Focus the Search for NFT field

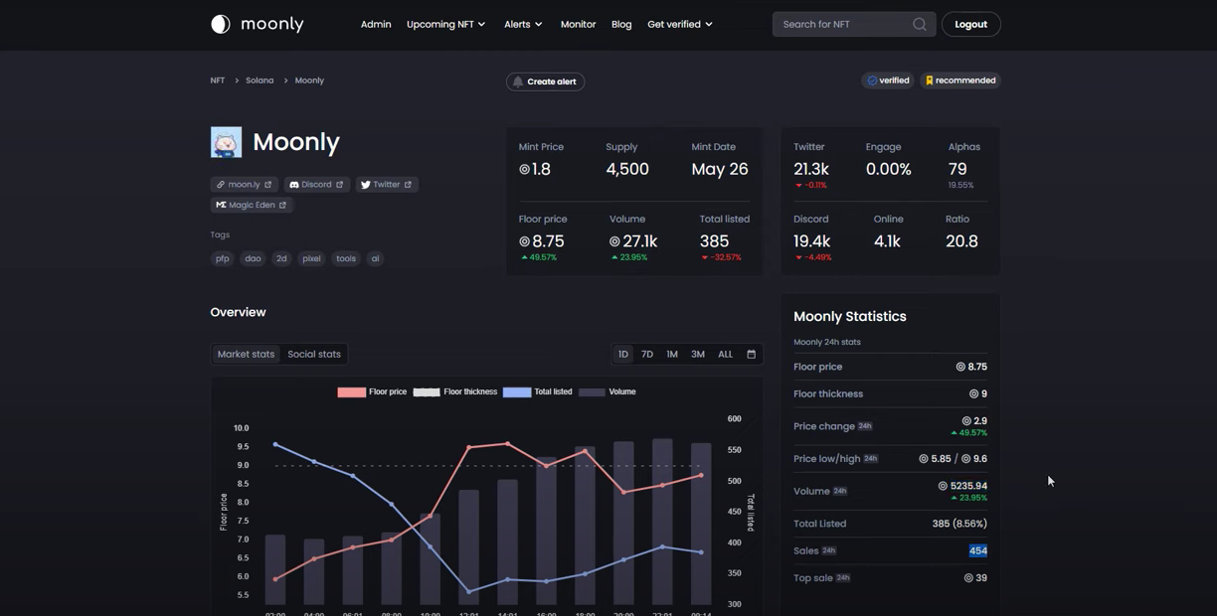point(854,24)
